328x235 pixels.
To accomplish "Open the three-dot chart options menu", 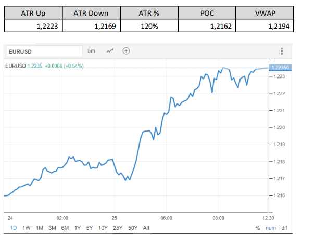I will coord(282,51).
